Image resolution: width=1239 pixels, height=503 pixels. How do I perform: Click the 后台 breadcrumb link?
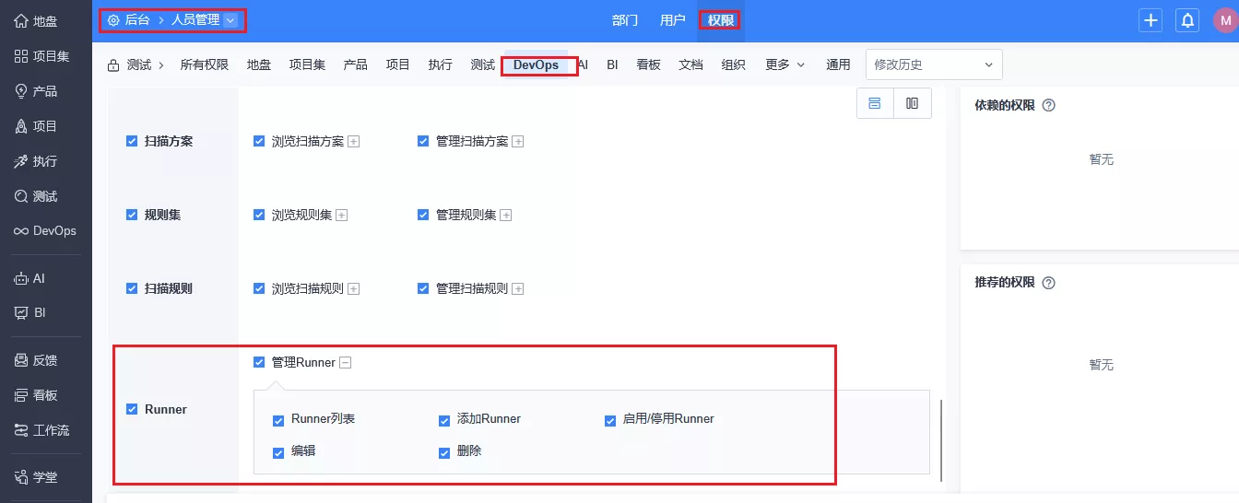[x=136, y=20]
